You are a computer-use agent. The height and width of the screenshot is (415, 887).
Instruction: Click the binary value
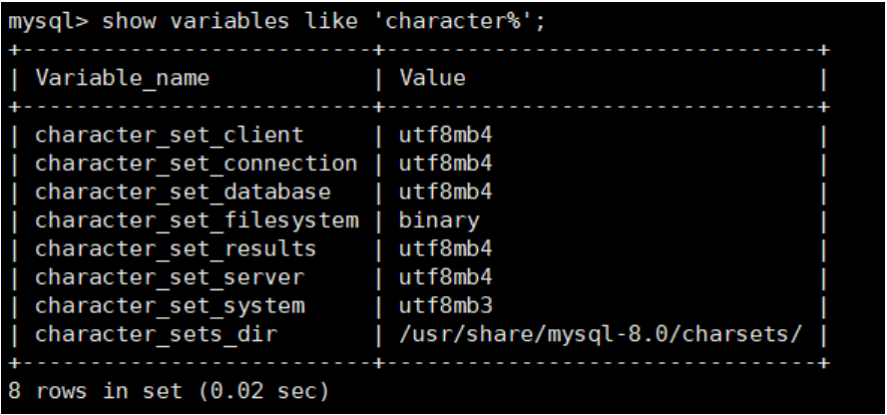(x=438, y=219)
